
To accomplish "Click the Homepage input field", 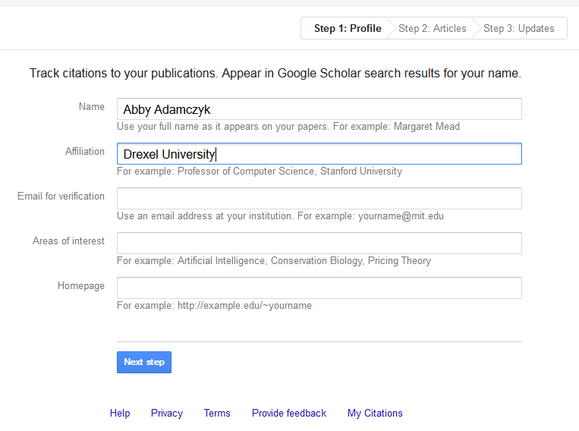I will (319, 288).
